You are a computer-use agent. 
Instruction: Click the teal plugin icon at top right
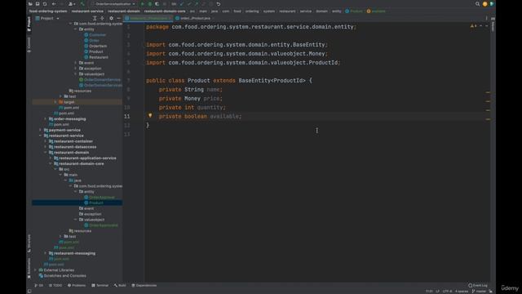point(492,4)
